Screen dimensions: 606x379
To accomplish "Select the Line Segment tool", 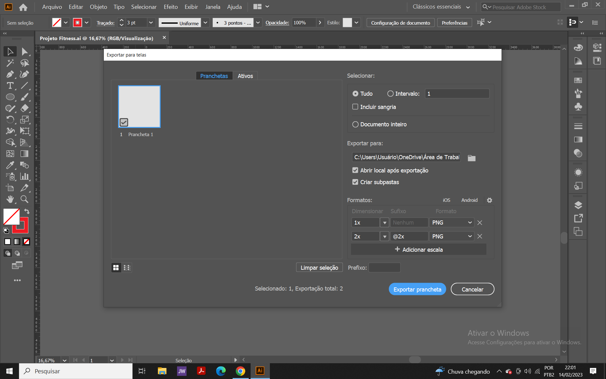I will (25, 86).
